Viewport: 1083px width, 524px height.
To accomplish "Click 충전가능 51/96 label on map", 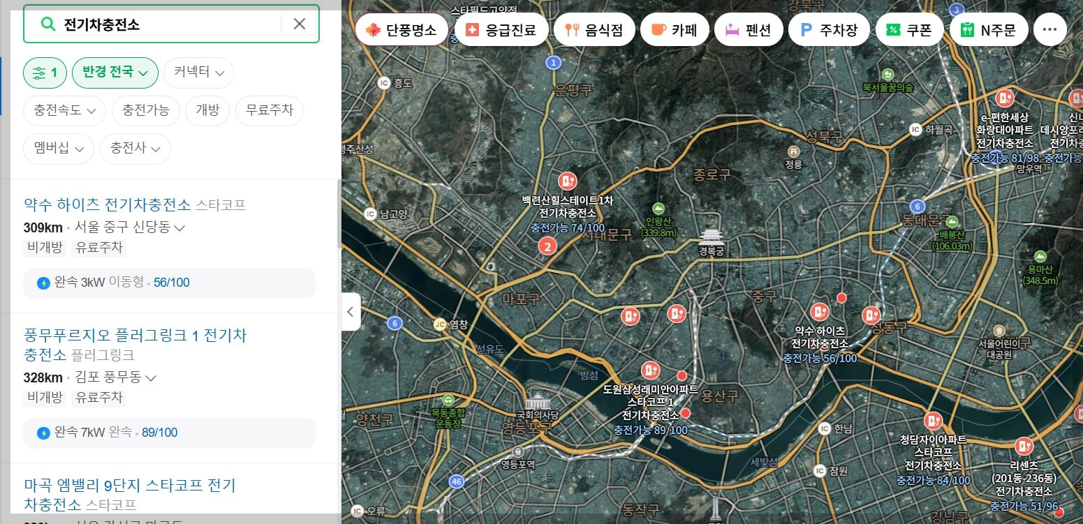I will click(1024, 506).
